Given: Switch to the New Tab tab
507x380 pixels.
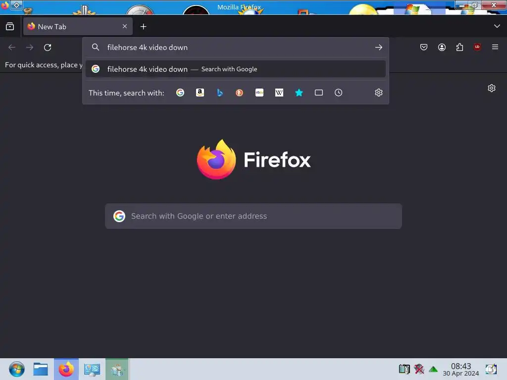Looking at the screenshot, I should tap(78, 27).
